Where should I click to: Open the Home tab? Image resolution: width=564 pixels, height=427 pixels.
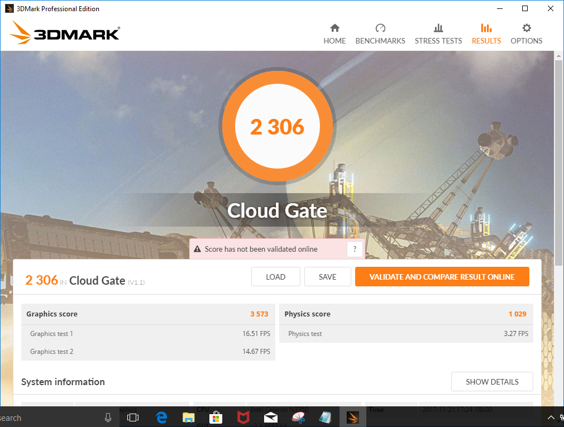click(x=334, y=34)
